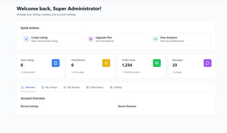
Task: Click the "+12% this month" text
Action: coord(131,72)
